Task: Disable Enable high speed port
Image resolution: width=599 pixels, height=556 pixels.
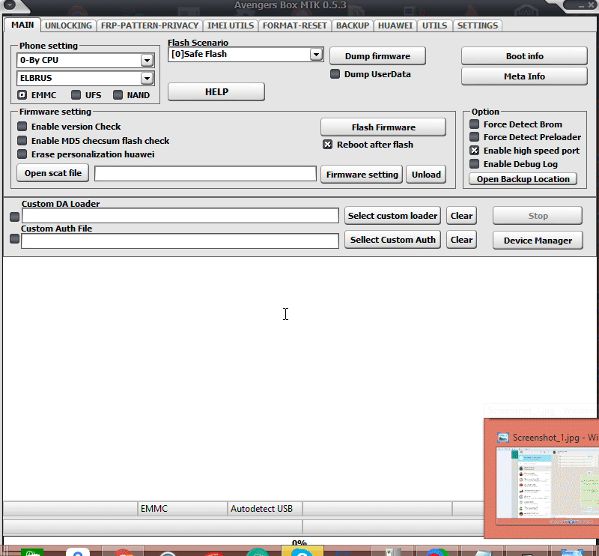Action: 474,151
